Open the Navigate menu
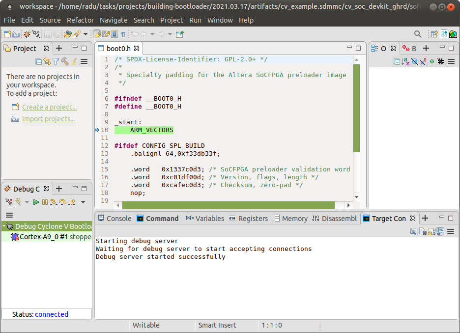Viewport: 460px width, 333px height. pos(113,20)
